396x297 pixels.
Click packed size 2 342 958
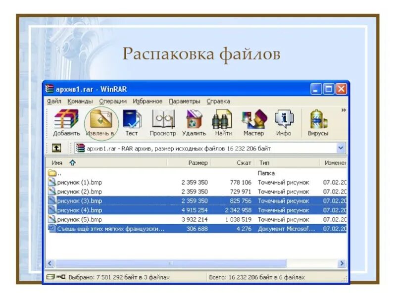point(238,210)
